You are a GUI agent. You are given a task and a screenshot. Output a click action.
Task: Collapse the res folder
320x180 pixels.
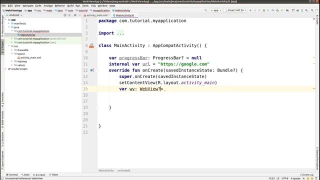tap(9, 46)
